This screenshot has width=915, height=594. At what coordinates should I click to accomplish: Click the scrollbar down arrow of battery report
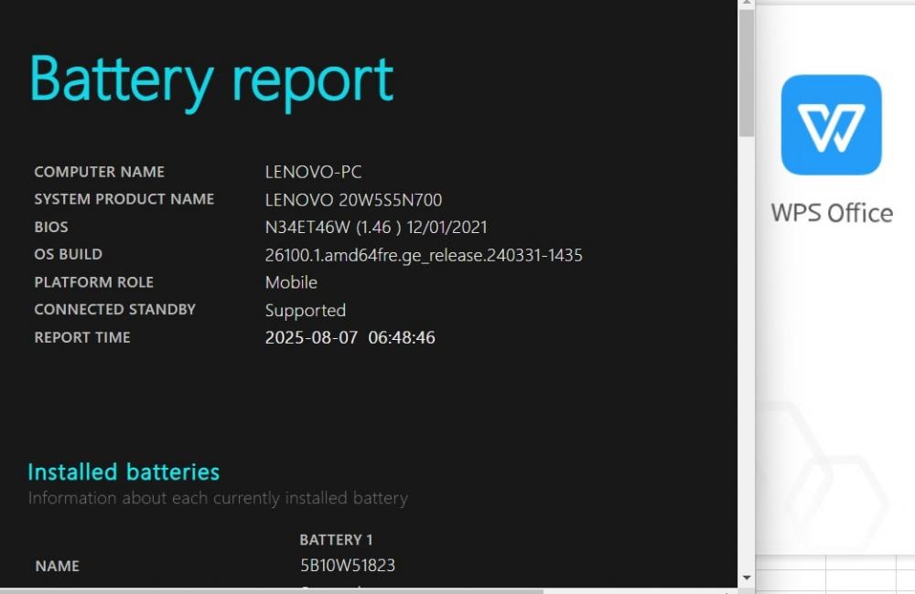tap(747, 578)
